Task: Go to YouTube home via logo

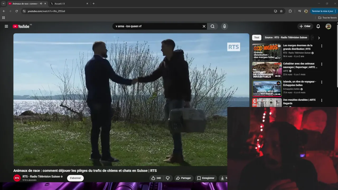Action: (21, 26)
